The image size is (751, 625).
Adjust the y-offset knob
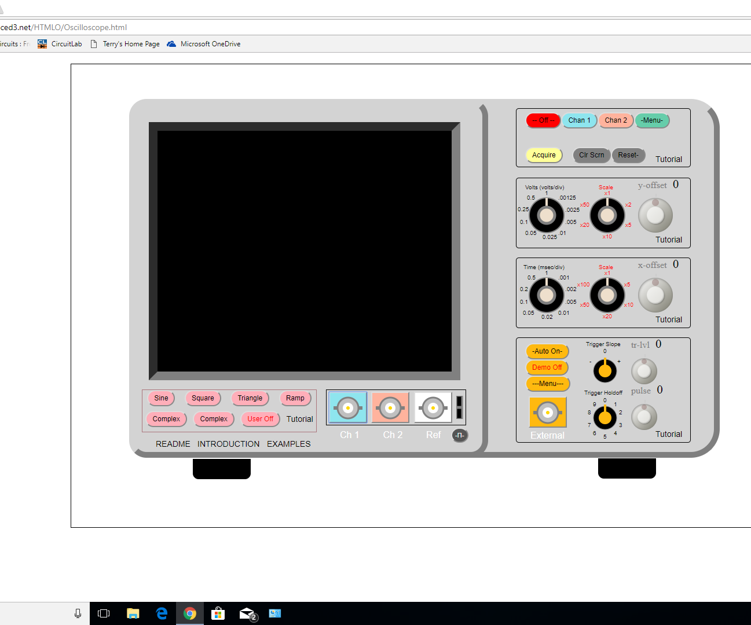tap(655, 215)
